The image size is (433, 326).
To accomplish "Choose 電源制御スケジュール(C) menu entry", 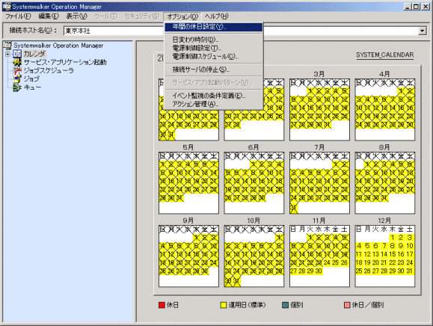I will (213, 56).
